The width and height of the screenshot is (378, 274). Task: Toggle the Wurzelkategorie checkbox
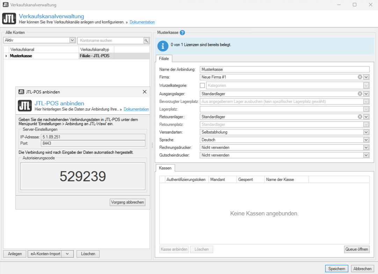pos(202,85)
